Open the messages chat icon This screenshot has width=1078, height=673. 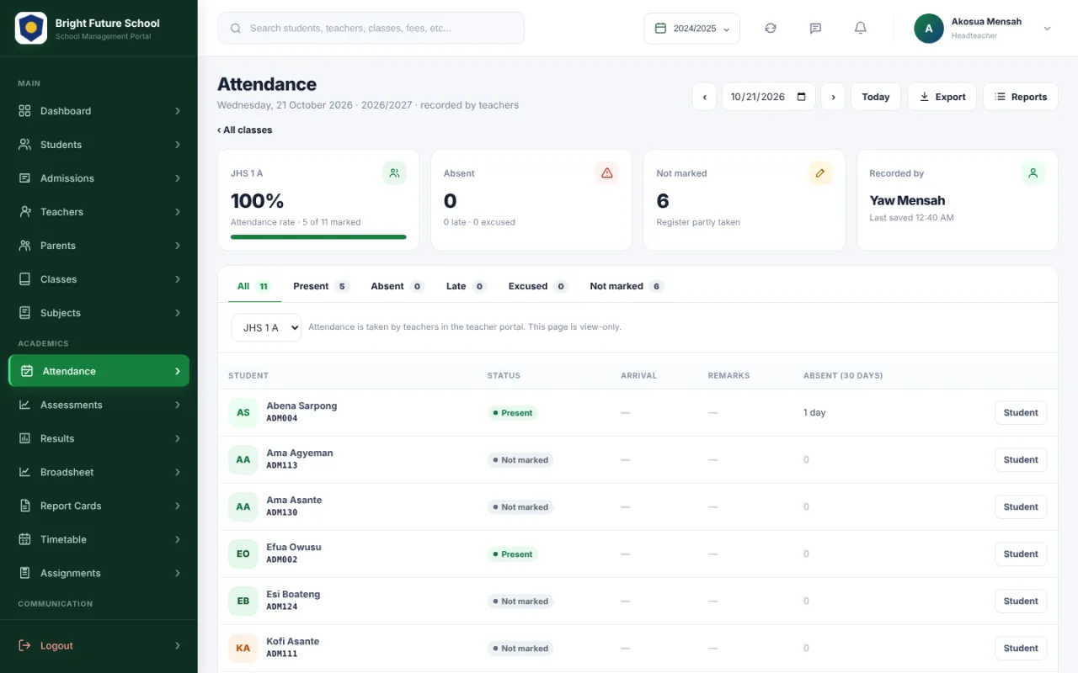[x=815, y=29]
